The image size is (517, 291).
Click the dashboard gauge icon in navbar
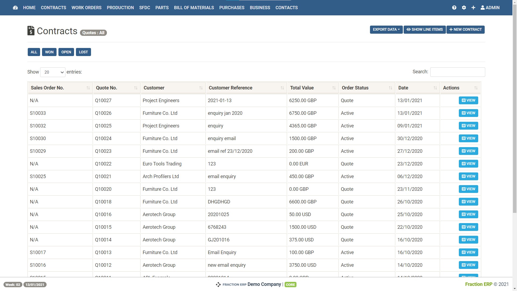tap(15, 8)
